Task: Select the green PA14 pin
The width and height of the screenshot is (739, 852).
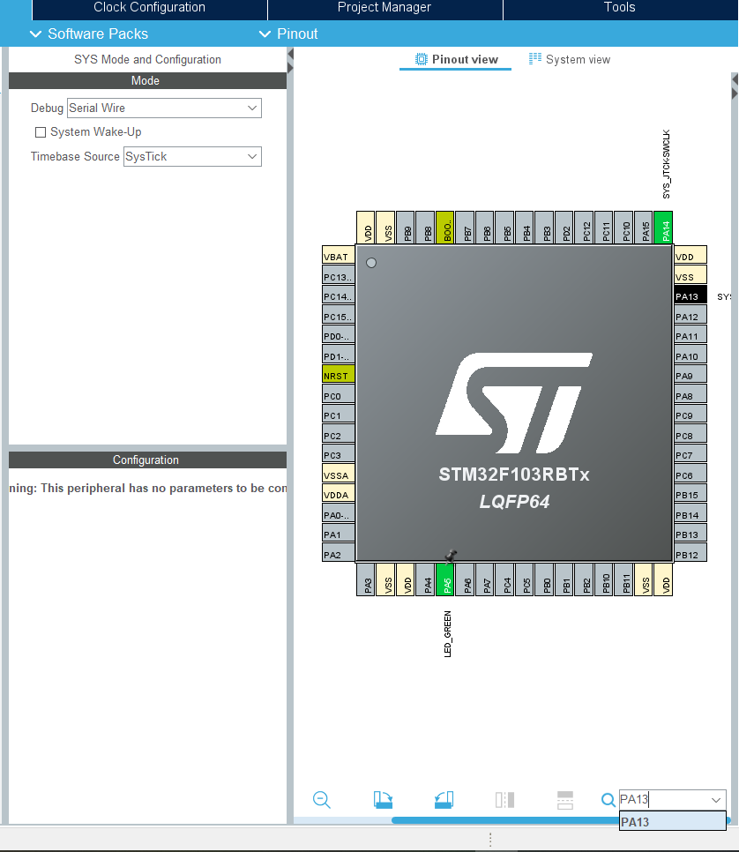Action: (663, 228)
